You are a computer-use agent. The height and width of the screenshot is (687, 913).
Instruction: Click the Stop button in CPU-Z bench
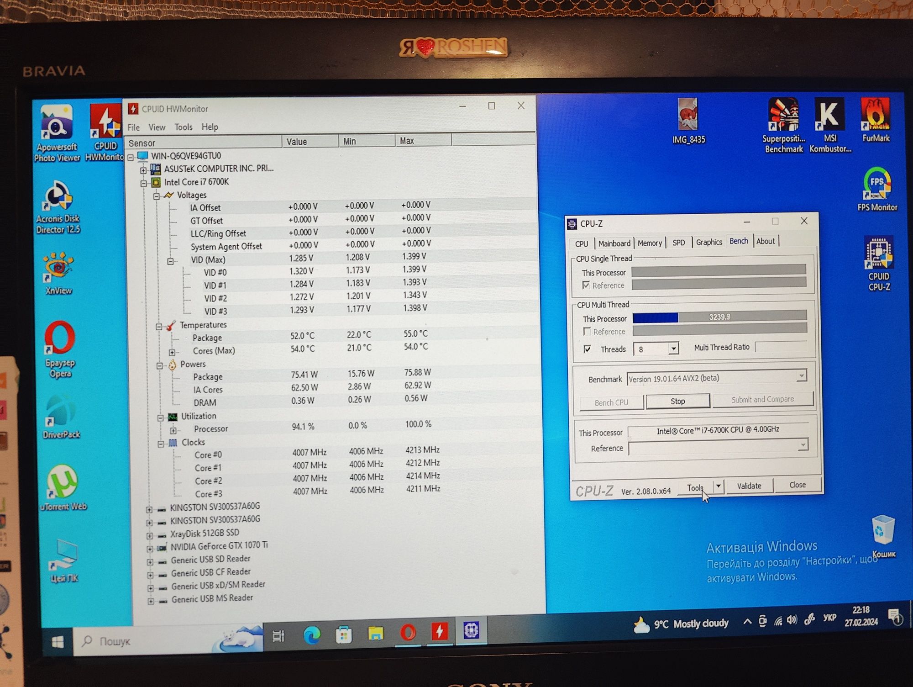678,401
